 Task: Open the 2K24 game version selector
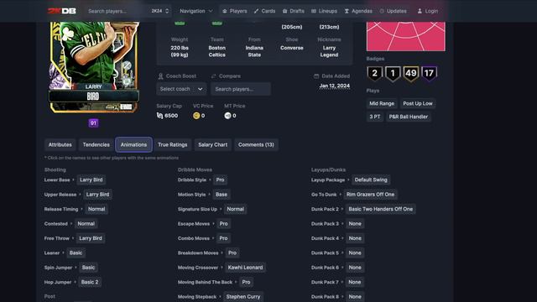pyautogui.click(x=160, y=11)
